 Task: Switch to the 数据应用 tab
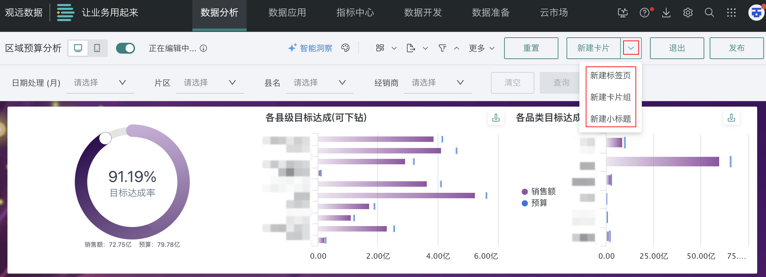pos(287,13)
